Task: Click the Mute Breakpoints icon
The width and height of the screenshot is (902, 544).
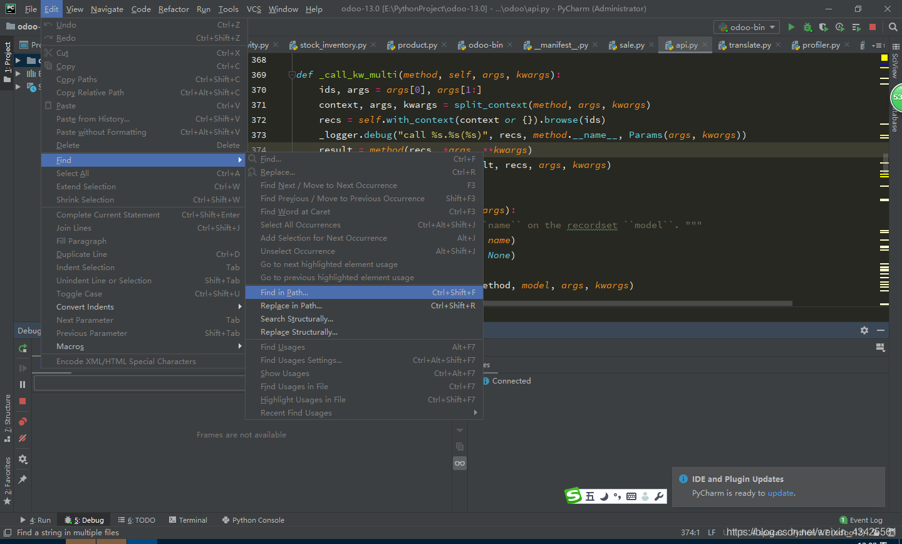Action: click(x=23, y=439)
